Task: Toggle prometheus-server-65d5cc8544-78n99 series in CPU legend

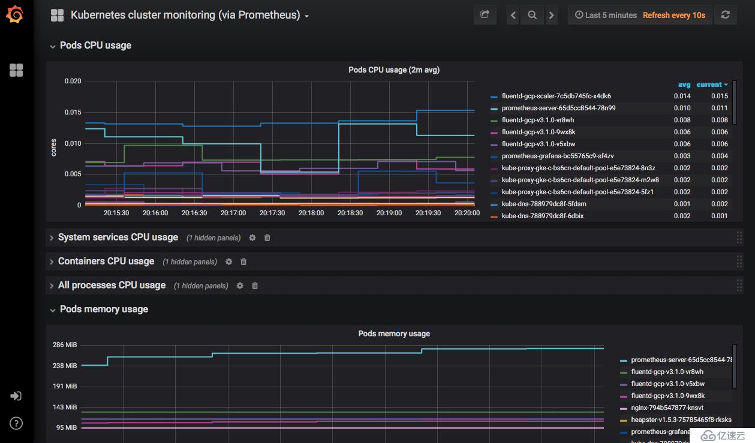Action: (558, 108)
